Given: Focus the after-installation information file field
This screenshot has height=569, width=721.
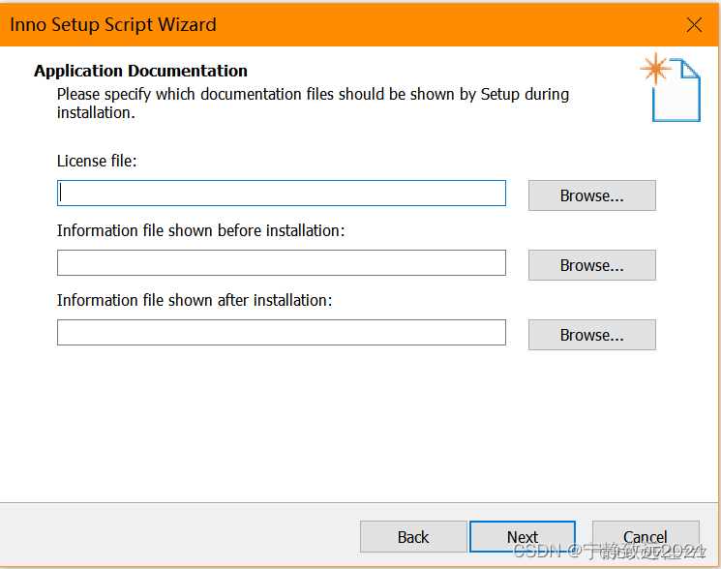Looking at the screenshot, I should click(282, 332).
